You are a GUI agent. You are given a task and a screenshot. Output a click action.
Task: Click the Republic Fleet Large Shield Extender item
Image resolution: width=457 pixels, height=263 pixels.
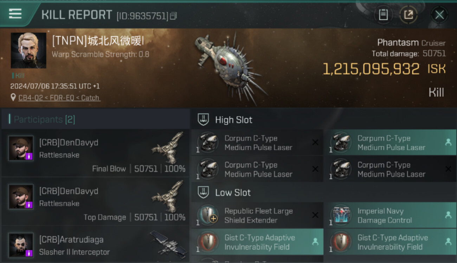(257, 215)
